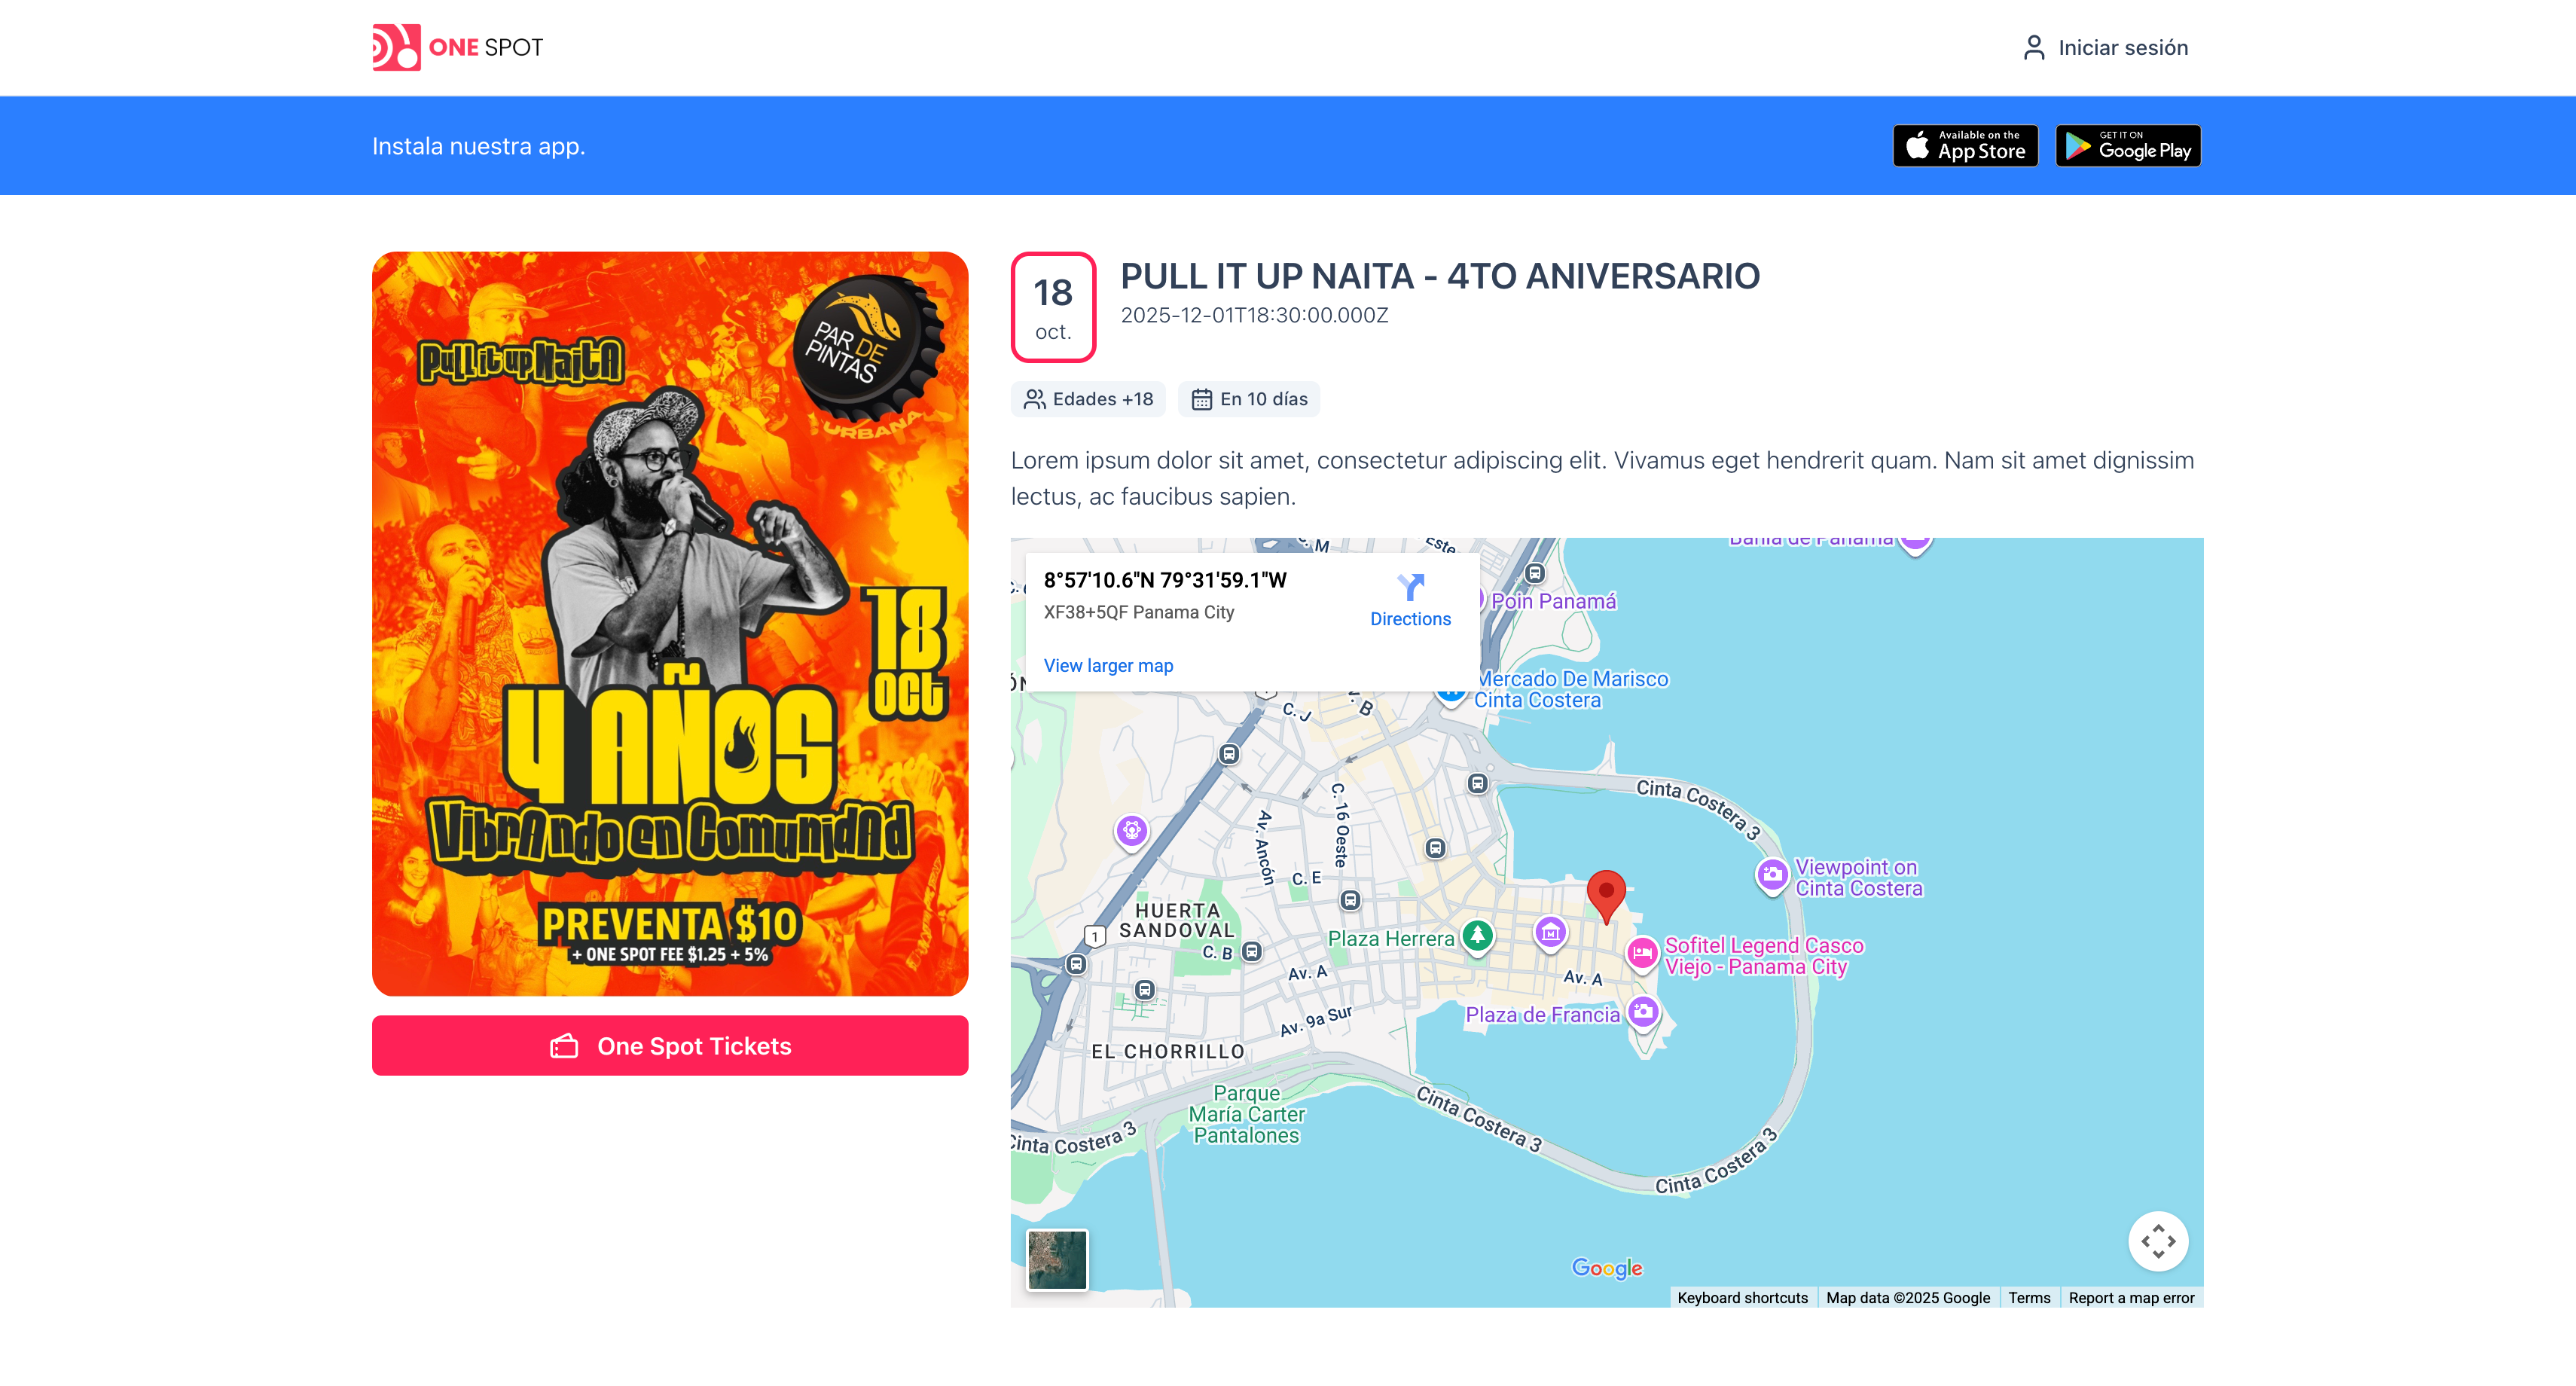Click the Directions arrow icon on map

pyautogui.click(x=1410, y=587)
